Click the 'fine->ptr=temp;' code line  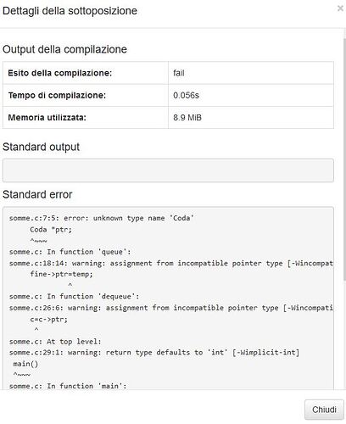[x=61, y=274]
